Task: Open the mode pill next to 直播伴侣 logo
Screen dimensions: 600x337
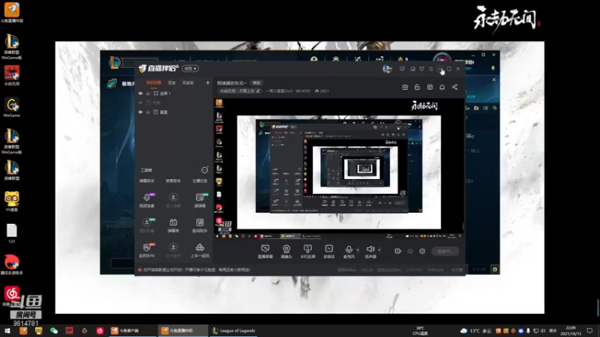Action: pos(190,68)
